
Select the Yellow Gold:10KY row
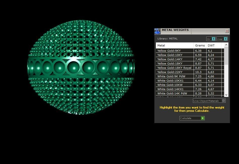tap(190, 55)
